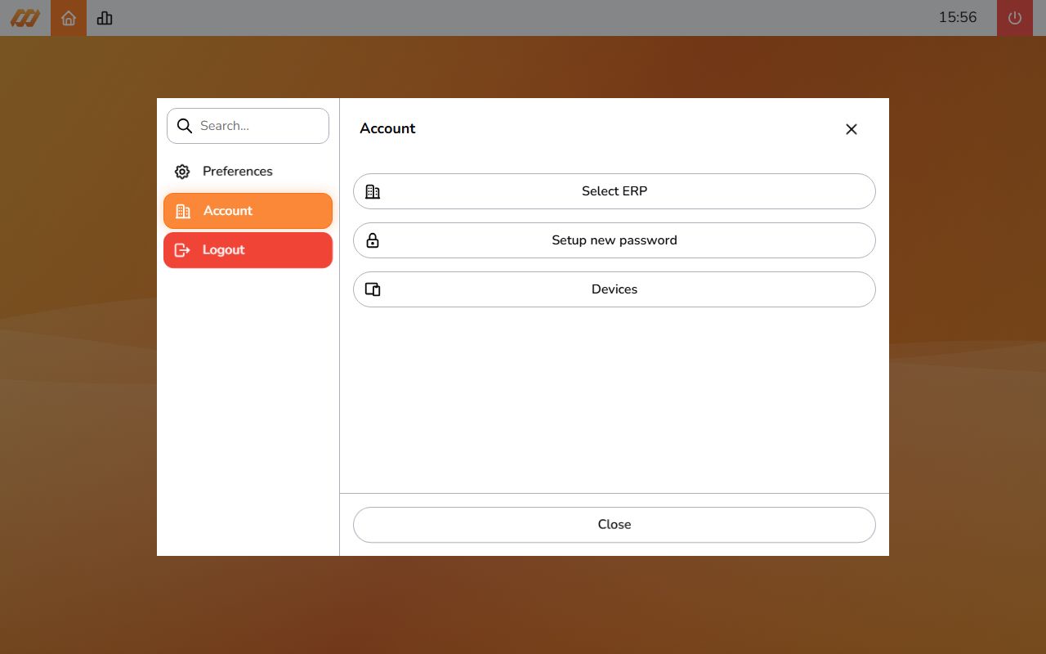1046x654 pixels.
Task: Click the red Logout button
Action: pos(248,250)
